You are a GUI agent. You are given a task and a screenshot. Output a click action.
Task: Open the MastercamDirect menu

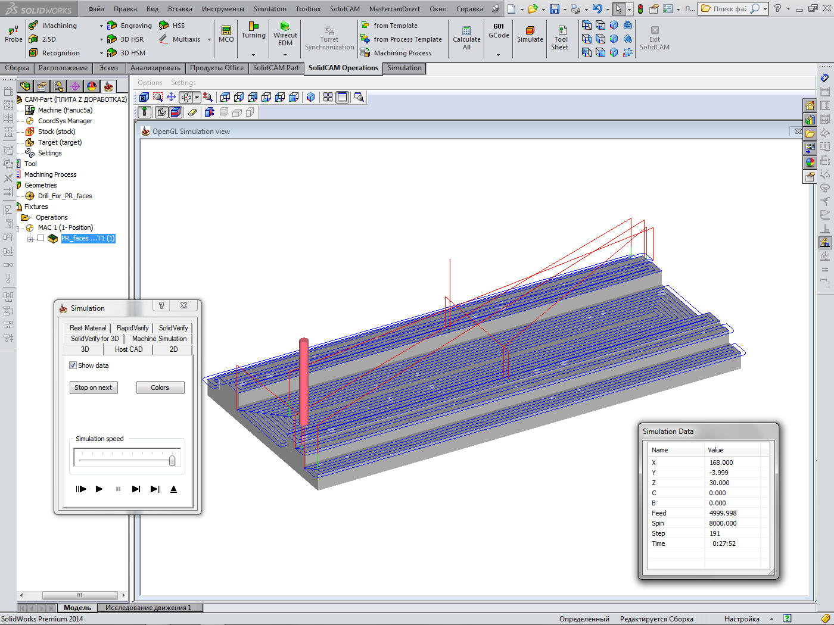394,9
